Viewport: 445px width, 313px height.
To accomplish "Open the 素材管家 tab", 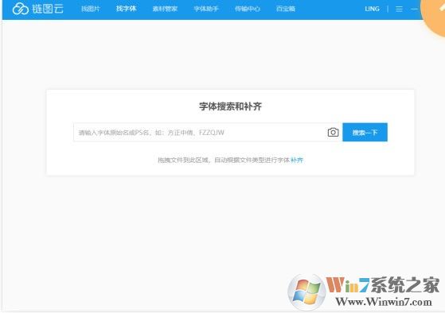I will click(x=165, y=9).
